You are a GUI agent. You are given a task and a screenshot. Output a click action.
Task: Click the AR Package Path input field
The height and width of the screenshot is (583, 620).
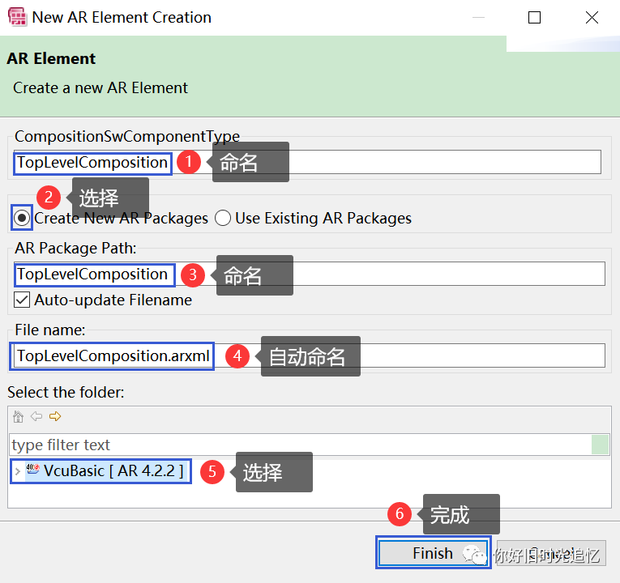[310, 274]
